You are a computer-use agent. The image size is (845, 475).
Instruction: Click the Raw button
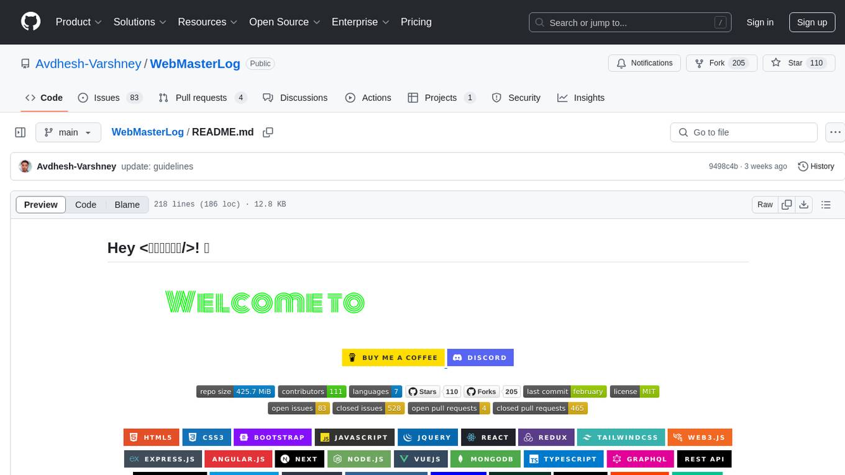[765, 205]
